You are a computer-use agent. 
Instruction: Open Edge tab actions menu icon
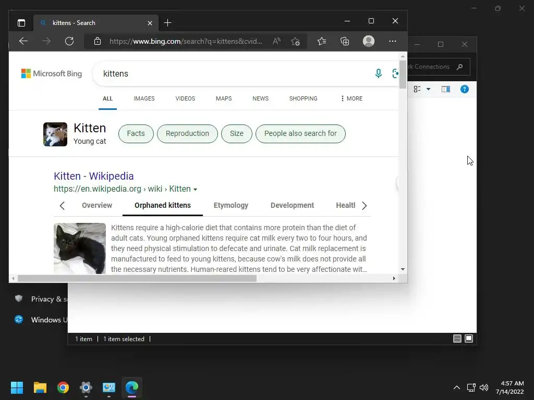[21, 23]
